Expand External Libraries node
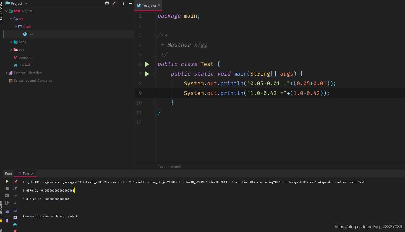 click(x=6, y=73)
